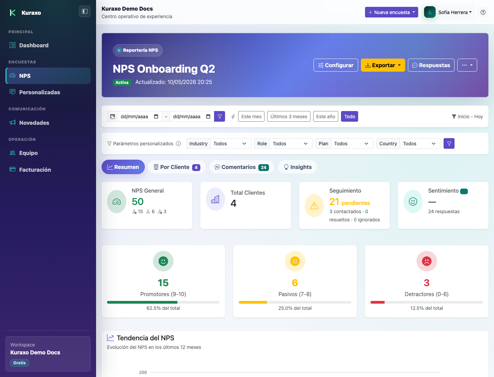The width and height of the screenshot is (494, 377).
Task: Apply custom parameters with the purple funnel button
Action: [x=449, y=144]
